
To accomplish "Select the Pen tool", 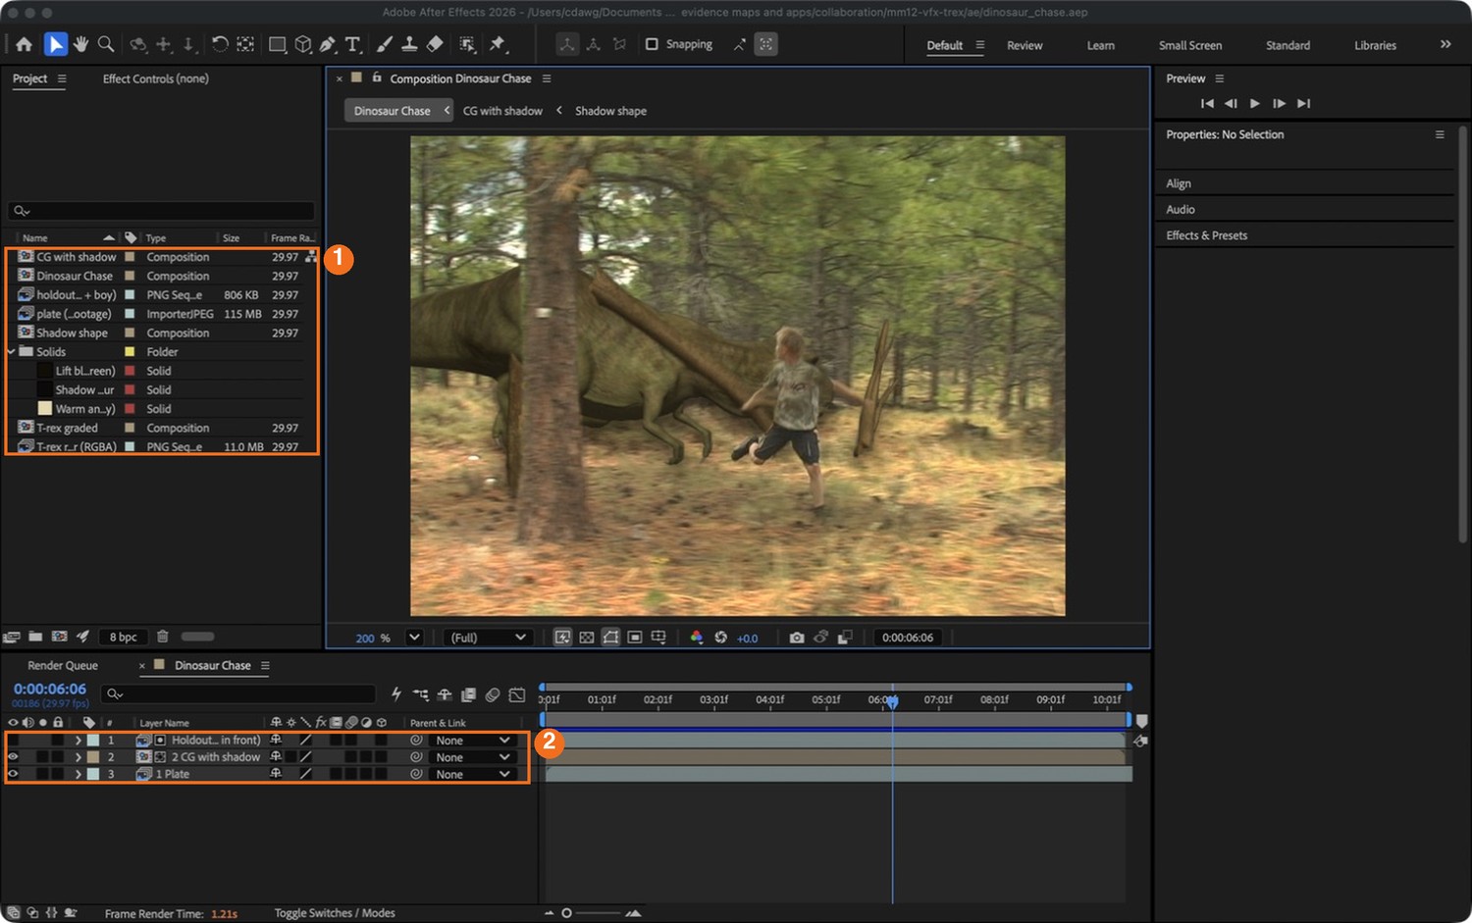I will [328, 44].
